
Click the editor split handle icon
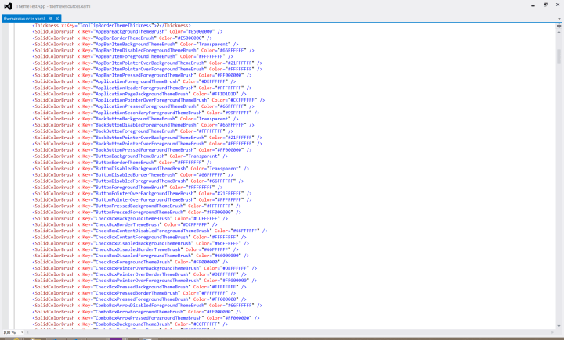coord(559,25)
